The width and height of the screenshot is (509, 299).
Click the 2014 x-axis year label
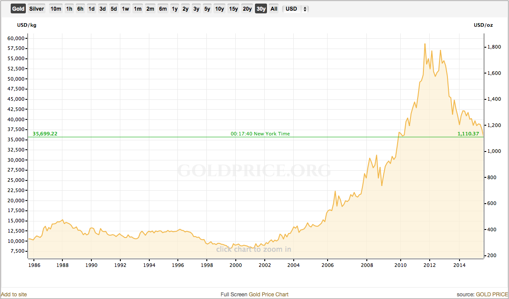click(460, 265)
